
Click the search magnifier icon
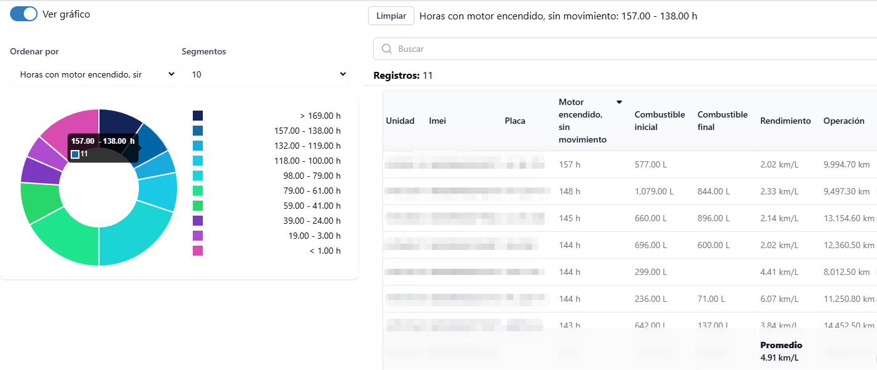387,49
